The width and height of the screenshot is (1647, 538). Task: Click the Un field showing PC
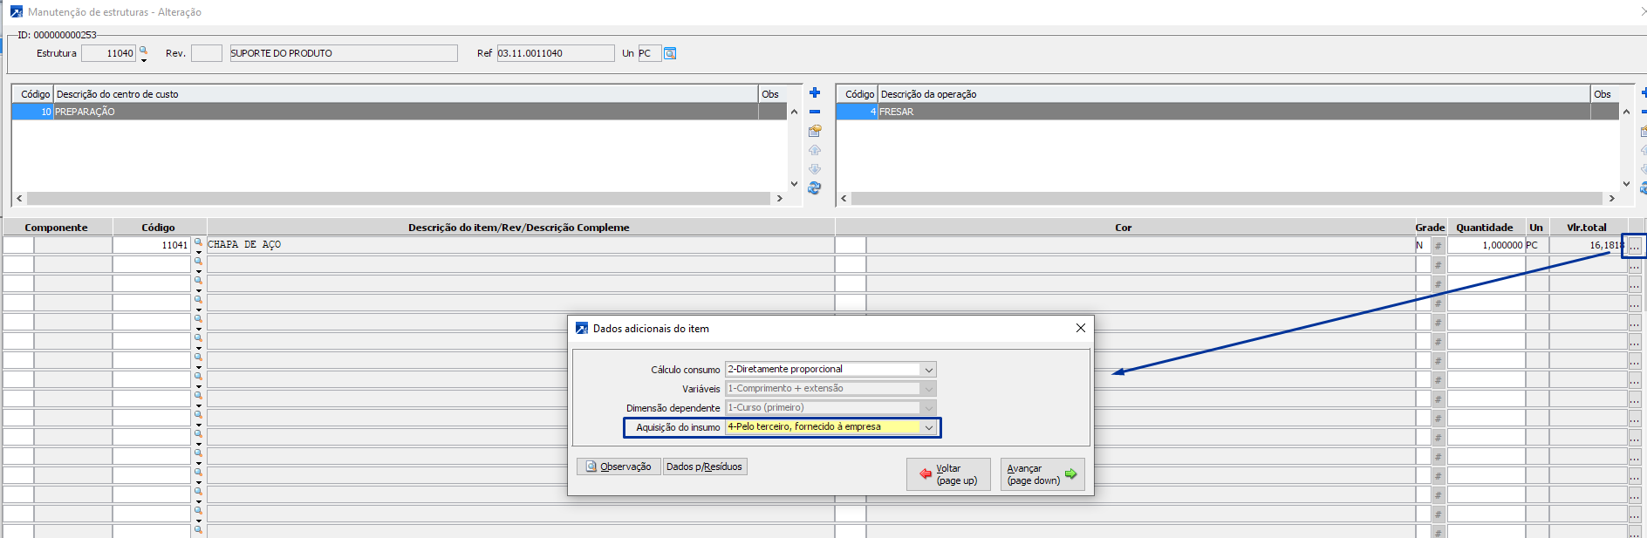pyautogui.click(x=650, y=53)
